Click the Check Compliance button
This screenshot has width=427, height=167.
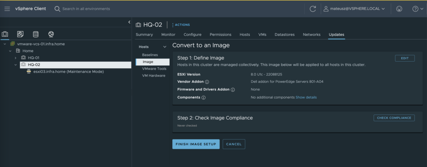(x=394, y=118)
